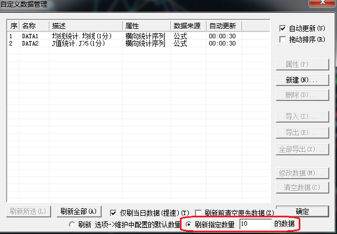Toggle 仅刷当日数据(提速)(T) checkbox
This screenshot has width=337, height=234.
click(x=113, y=213)
